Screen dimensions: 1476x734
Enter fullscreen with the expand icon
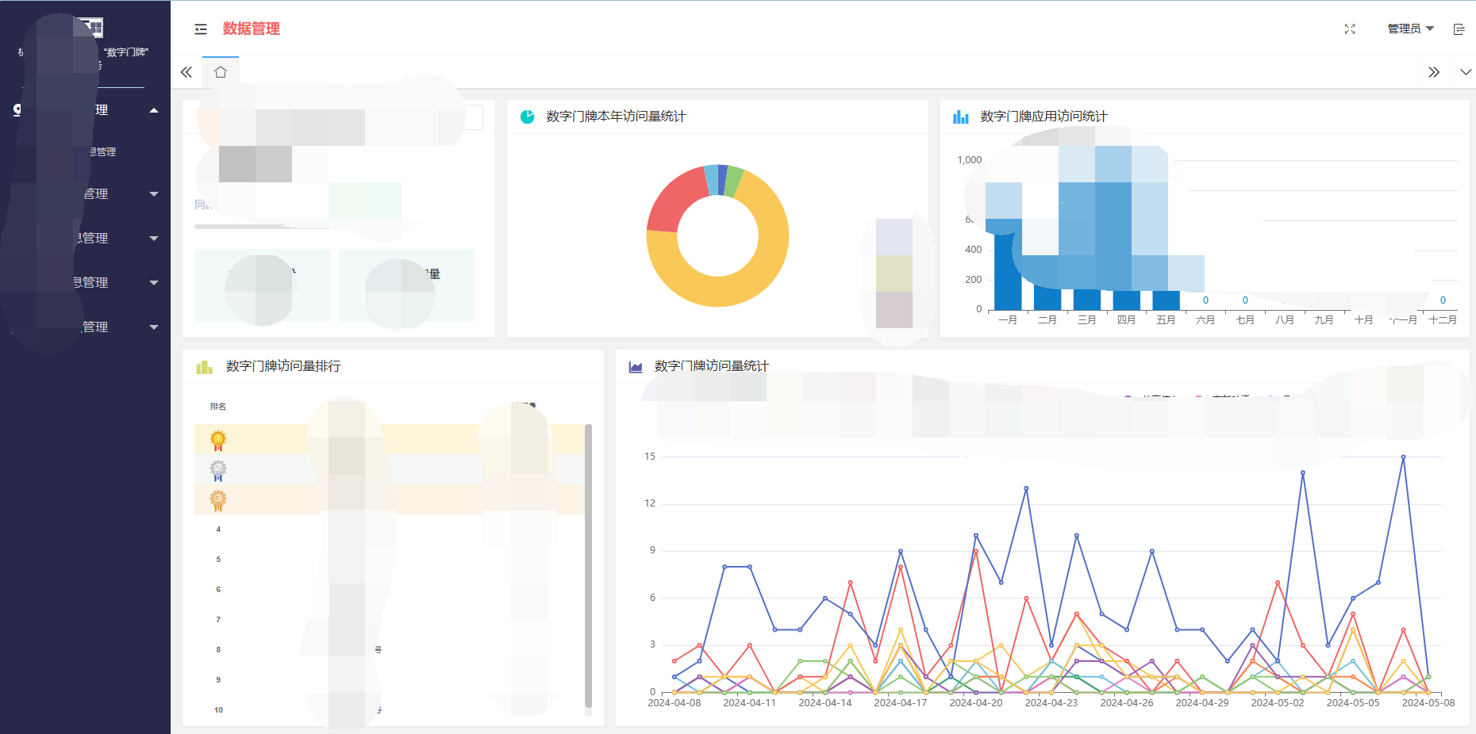tap(1350, 29)
